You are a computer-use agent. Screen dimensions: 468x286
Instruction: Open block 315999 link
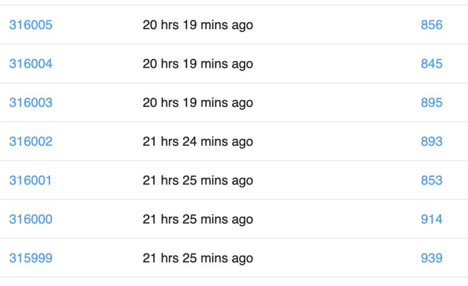coord(31,258)
